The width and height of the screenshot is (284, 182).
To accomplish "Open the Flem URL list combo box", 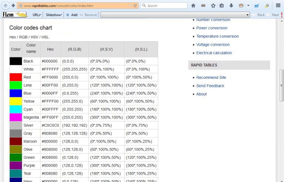I will click(175, 15).
